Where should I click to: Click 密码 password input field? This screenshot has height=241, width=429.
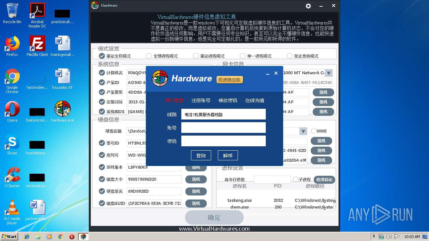pos(224,141)
